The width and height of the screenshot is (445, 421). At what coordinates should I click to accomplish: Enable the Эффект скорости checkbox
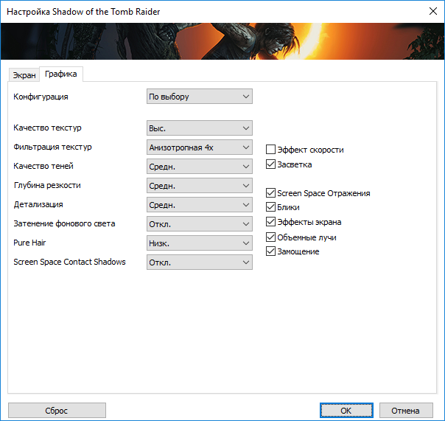271,150
